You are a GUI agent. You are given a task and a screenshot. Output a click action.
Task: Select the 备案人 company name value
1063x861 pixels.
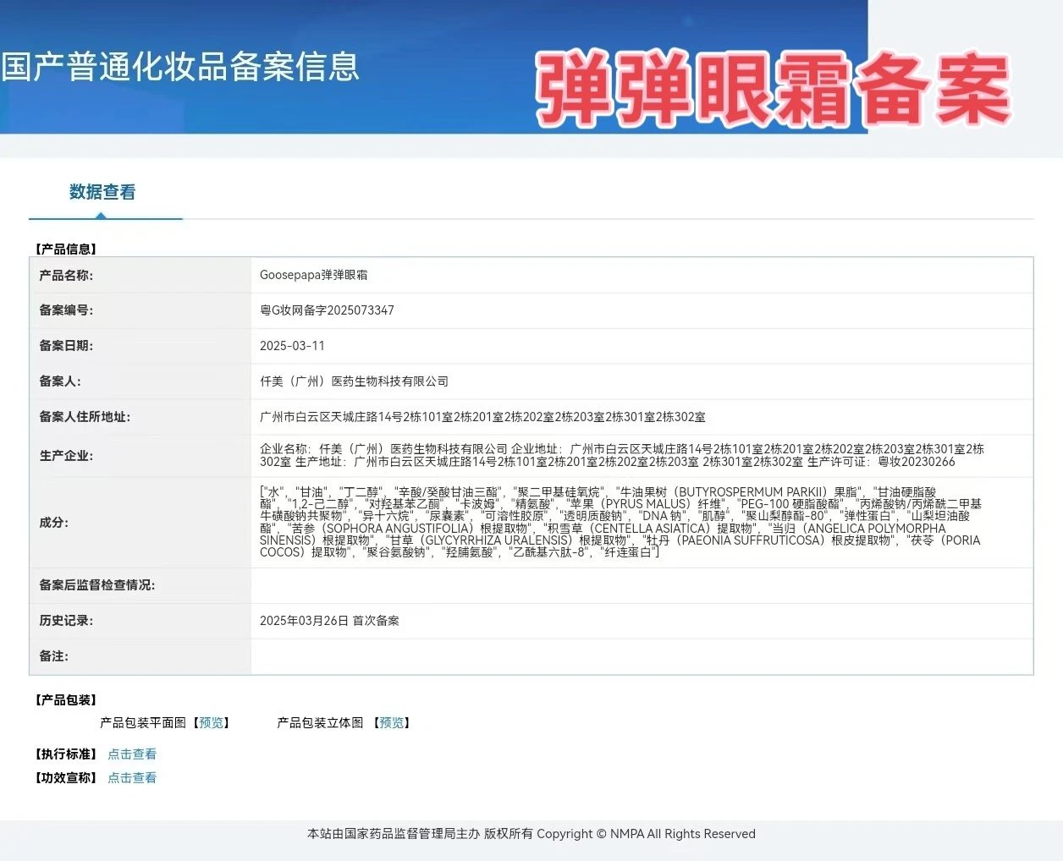coord(354,381)
